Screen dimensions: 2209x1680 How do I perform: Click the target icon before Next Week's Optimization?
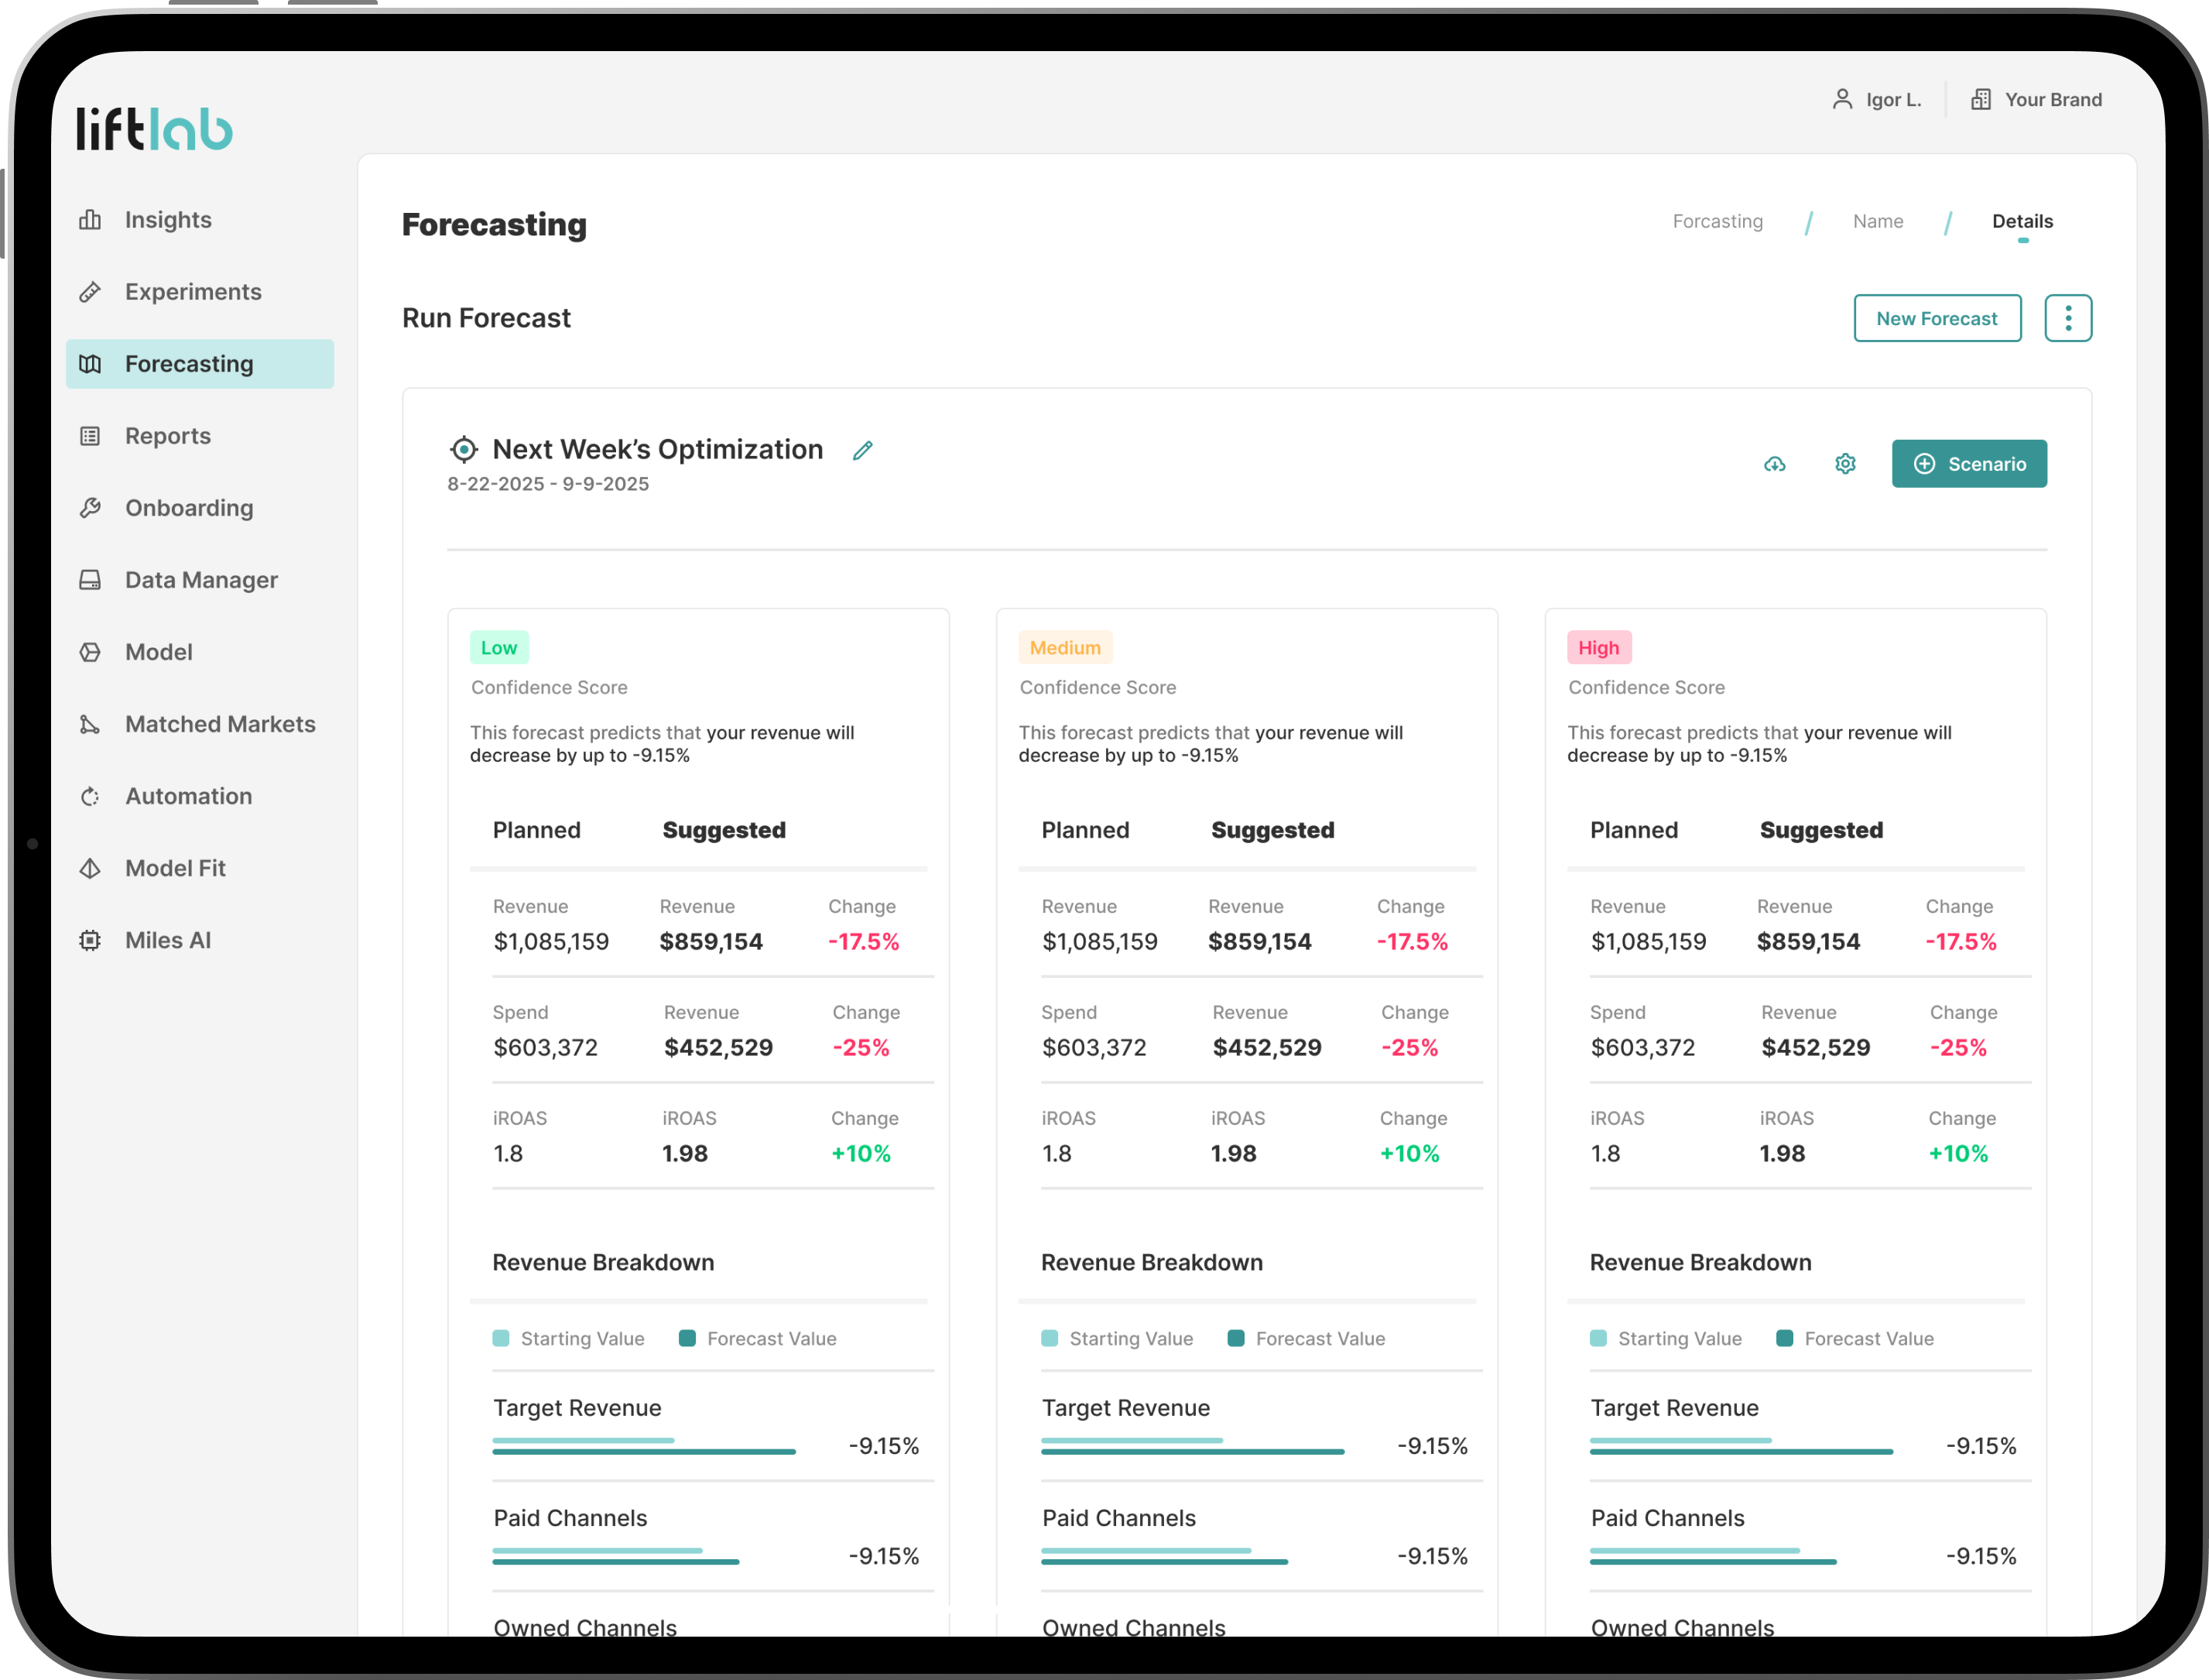point(464,450)
